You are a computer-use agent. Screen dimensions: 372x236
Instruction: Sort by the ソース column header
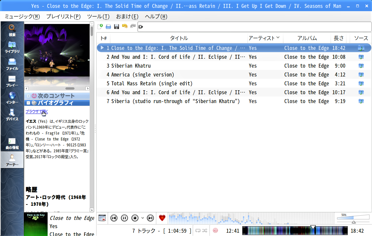pyautogui.click(x=361, y=38)
